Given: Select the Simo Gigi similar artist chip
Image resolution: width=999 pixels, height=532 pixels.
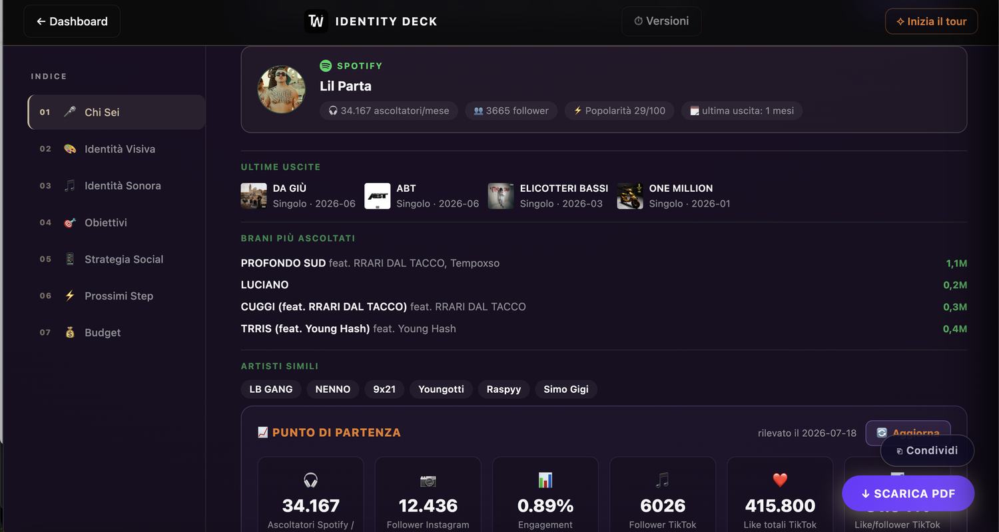Looking at the screenshot, I should click(566, 389).
